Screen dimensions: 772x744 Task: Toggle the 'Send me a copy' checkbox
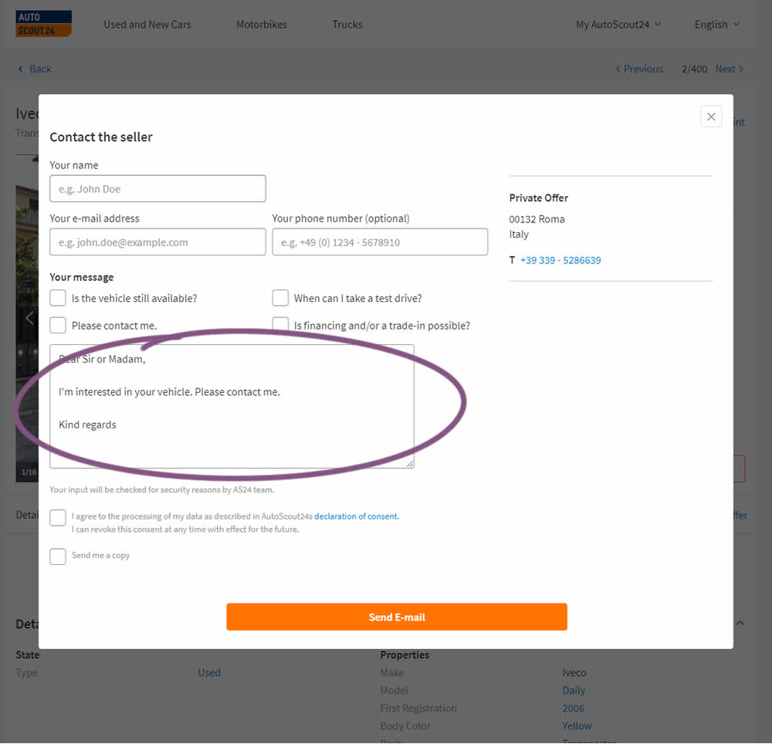(x=58, y=556)
